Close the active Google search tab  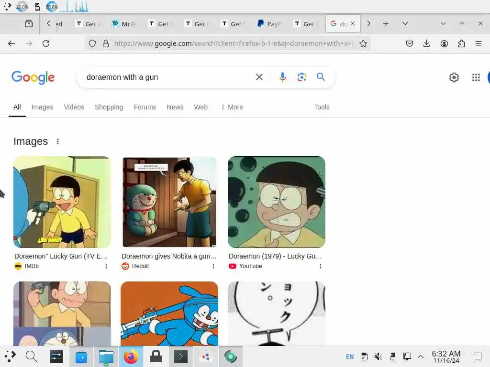(x=353, y=23)
